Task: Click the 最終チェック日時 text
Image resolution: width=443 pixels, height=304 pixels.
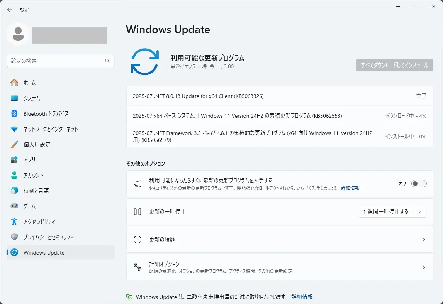Action: (202, 67)
